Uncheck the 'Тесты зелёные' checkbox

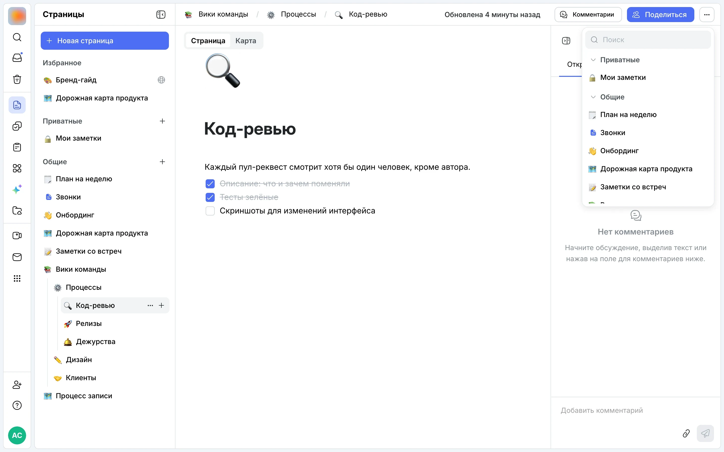[210, 197]
